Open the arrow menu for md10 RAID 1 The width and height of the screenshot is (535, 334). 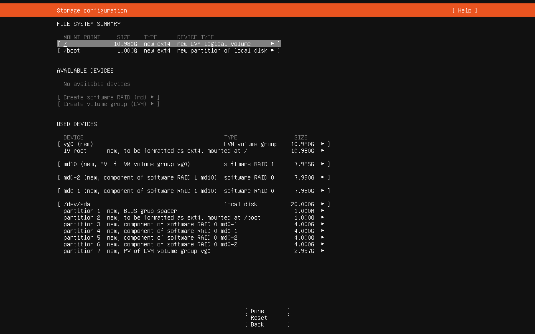point(323,164)
